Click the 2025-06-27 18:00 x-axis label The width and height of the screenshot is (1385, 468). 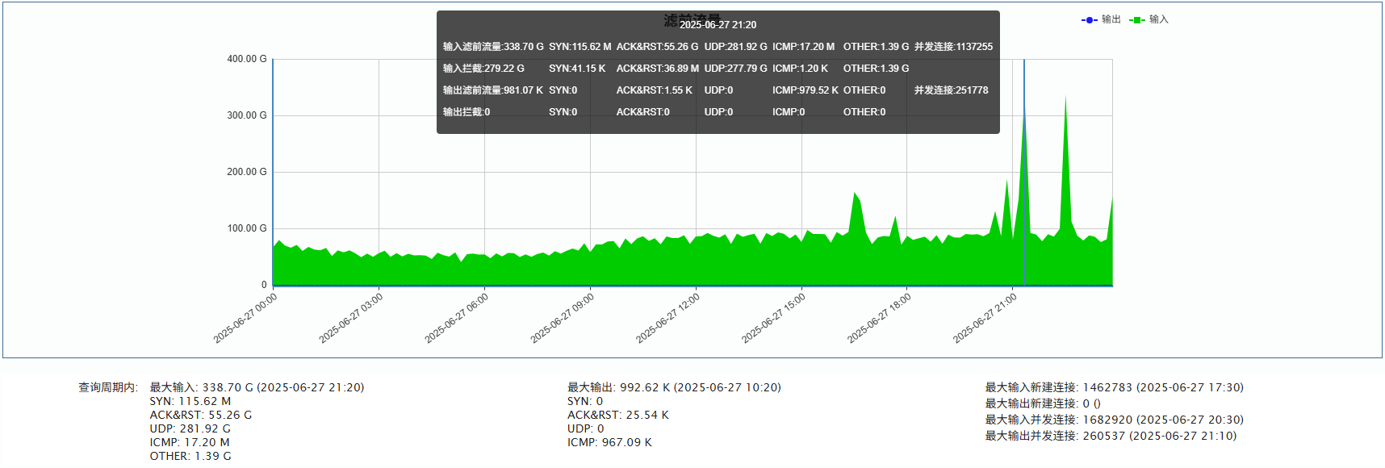point(879,318)
